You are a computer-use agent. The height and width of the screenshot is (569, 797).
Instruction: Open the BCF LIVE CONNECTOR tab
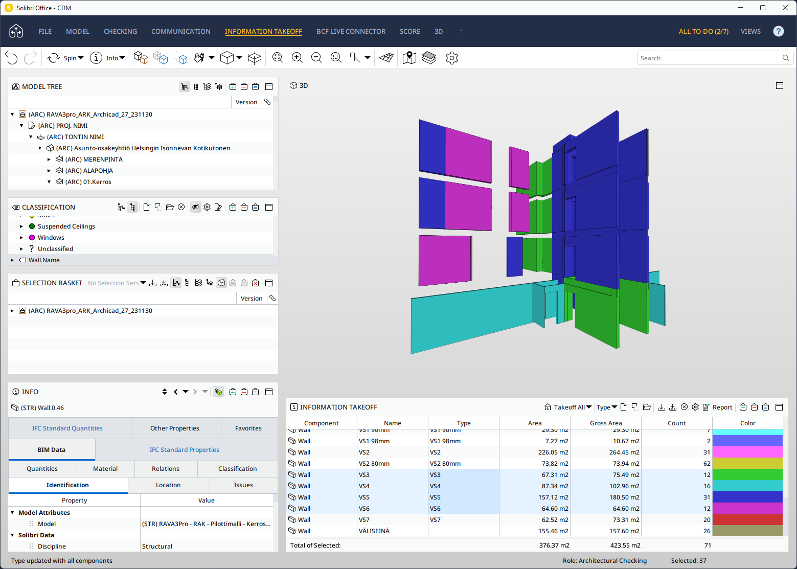351,31
